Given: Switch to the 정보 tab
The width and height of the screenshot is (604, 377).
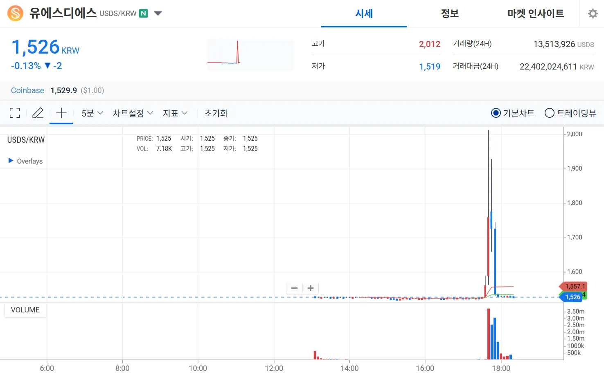Looking at the screenshot, I should [450, 13].
